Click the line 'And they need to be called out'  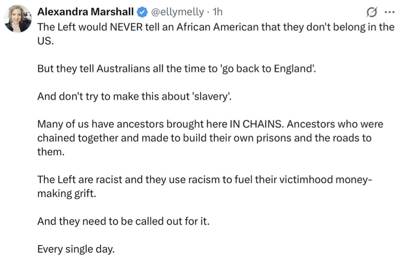point(123,221)
